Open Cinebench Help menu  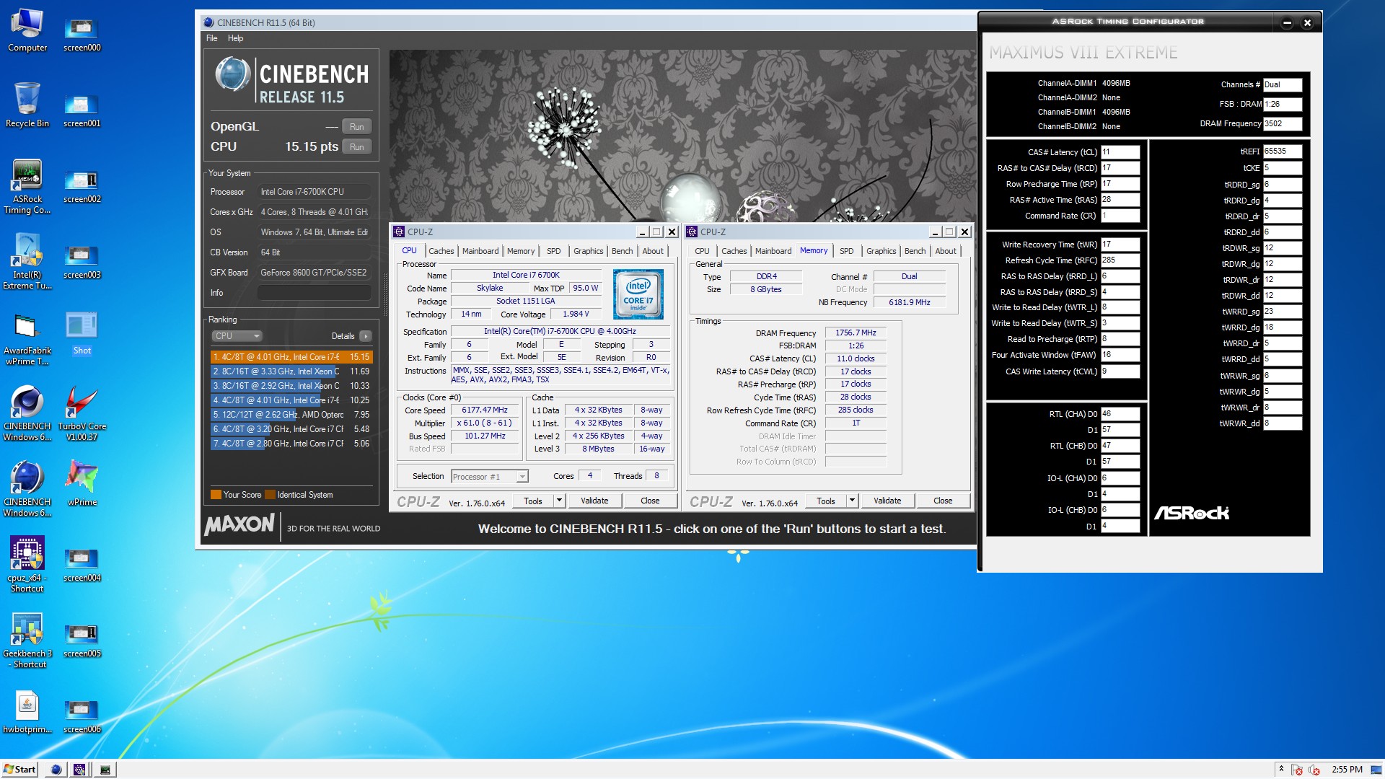pyautogui.click(x=235, y=38)
